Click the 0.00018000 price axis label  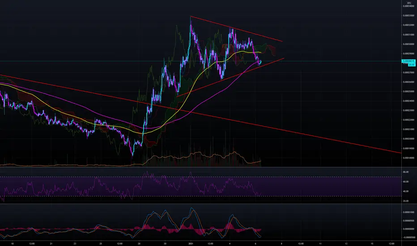(408, 158)
